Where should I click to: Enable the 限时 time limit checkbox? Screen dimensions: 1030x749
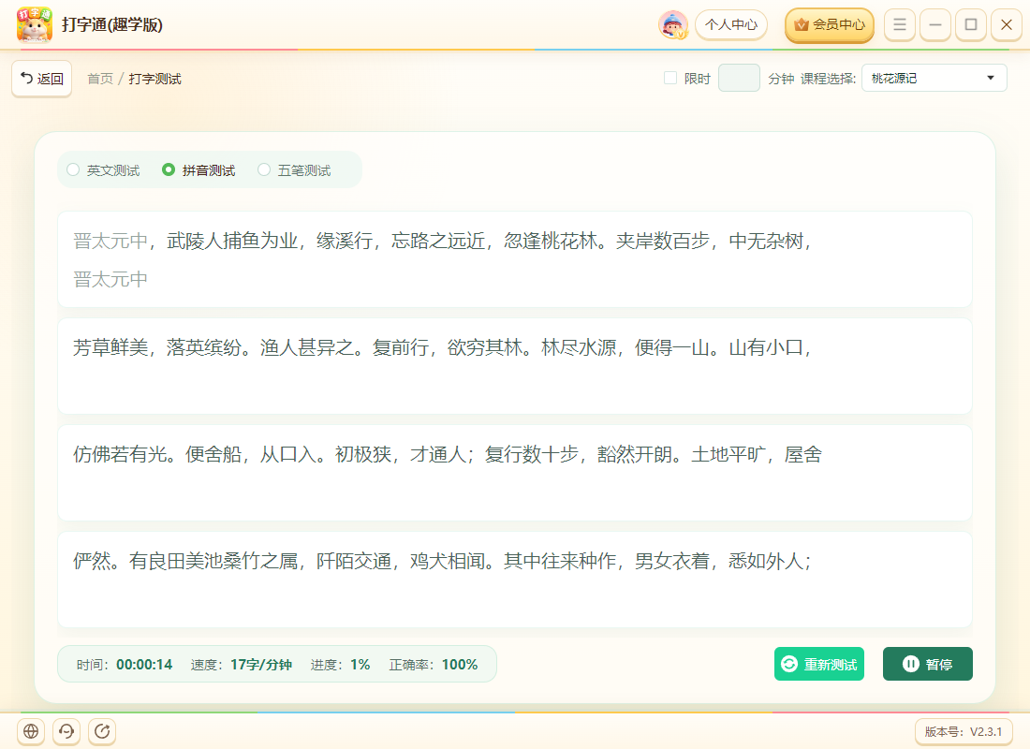click(x=670, y=79)
